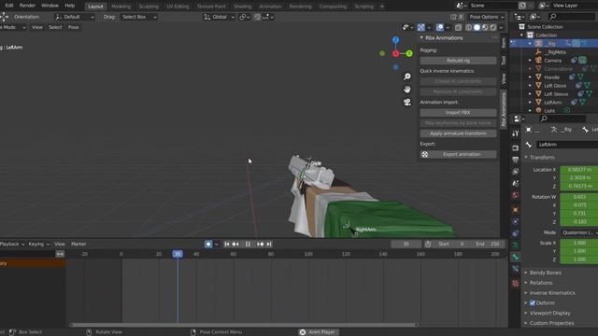Switch to the Modeling workspace tab

[x=121, y=7]
